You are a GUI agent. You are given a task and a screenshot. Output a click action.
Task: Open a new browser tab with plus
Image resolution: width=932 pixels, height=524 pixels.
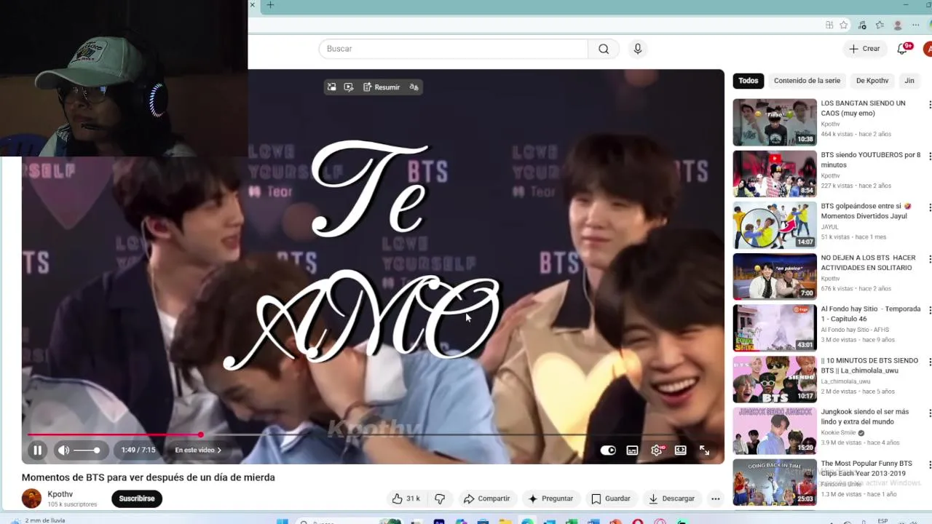pyautogui.click(x=270, y=5)
